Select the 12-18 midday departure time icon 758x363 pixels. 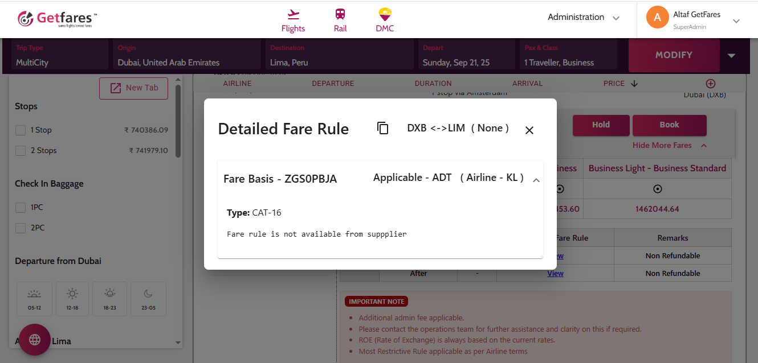click(72, 299)
